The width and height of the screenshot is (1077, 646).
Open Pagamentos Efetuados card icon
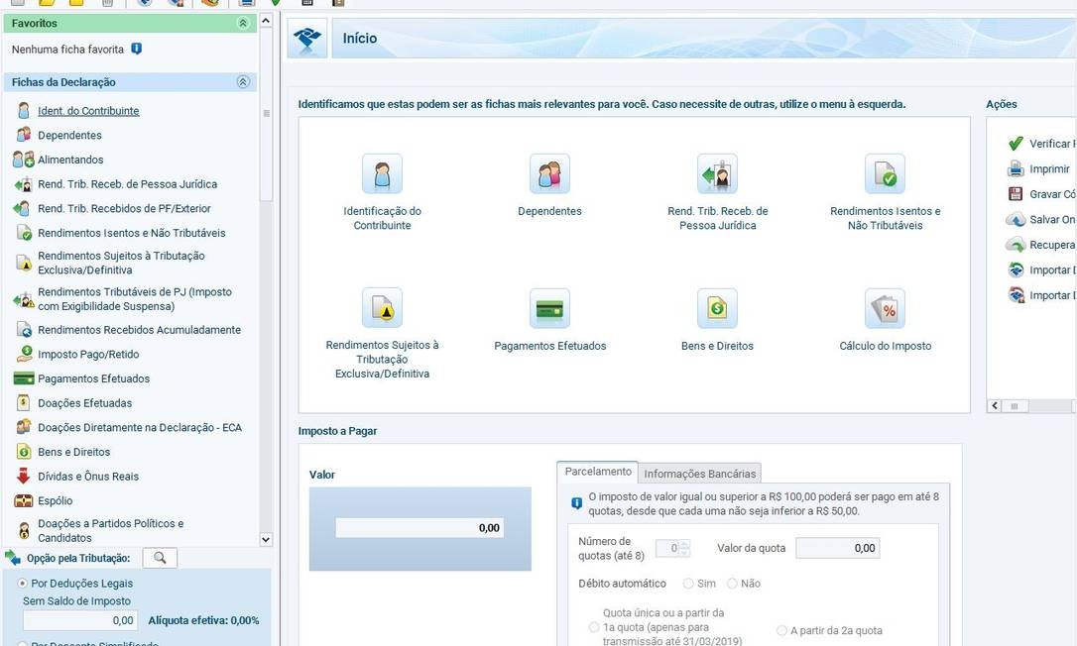549,309
